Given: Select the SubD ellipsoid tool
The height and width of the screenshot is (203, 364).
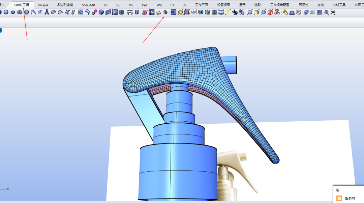Looking at the screenshot, I should click(13, 12).
